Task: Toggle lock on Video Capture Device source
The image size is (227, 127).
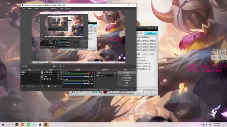Action: pyautogui.click(x=61, y=72)
